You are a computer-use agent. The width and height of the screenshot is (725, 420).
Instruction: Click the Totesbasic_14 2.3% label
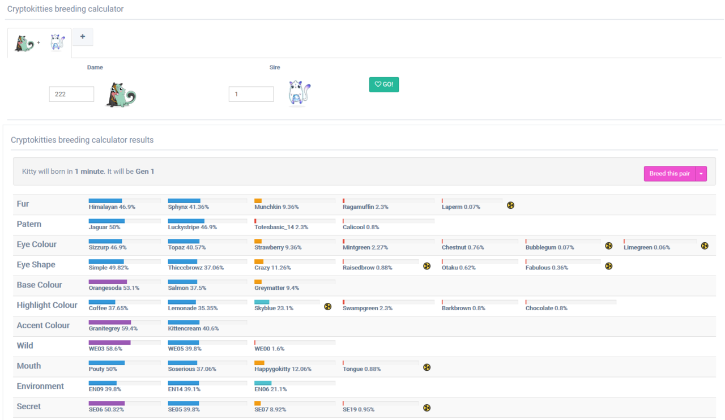(x=281, y=228)
